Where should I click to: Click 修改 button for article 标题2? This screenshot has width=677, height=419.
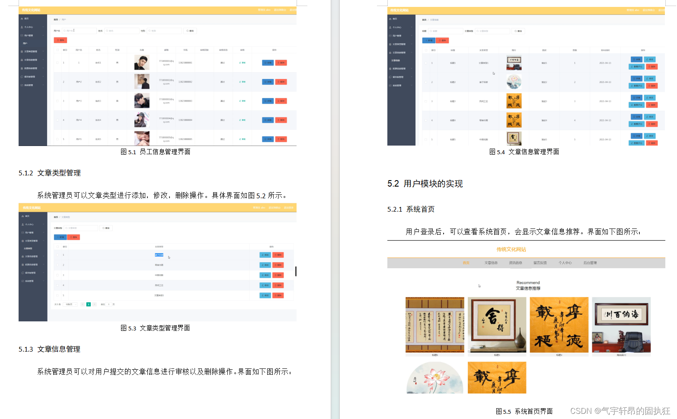click(650, 79)
